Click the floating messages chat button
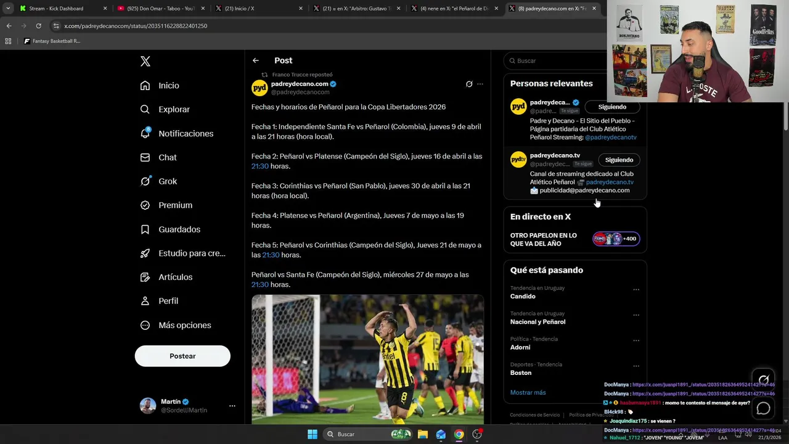Screen dimensions: 789x444 point(764,408)
